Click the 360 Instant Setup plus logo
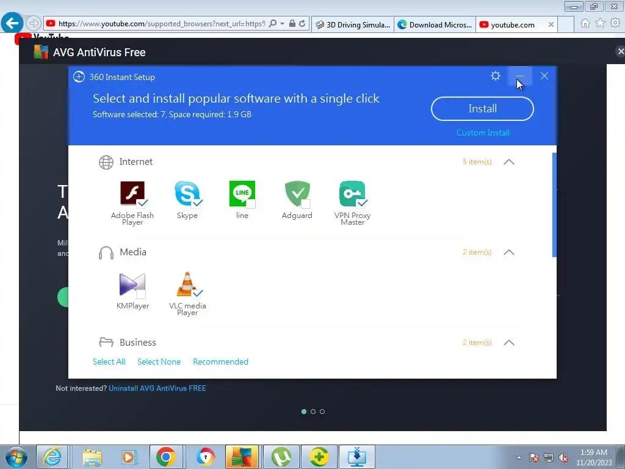This screenshot has width=625, height=469. (79, 77)
